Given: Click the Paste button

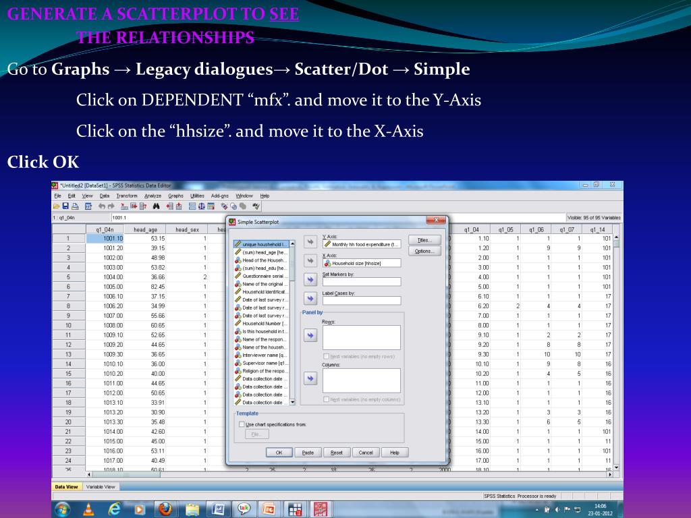Looking at the screenshot, I should [x=308, y=453].
